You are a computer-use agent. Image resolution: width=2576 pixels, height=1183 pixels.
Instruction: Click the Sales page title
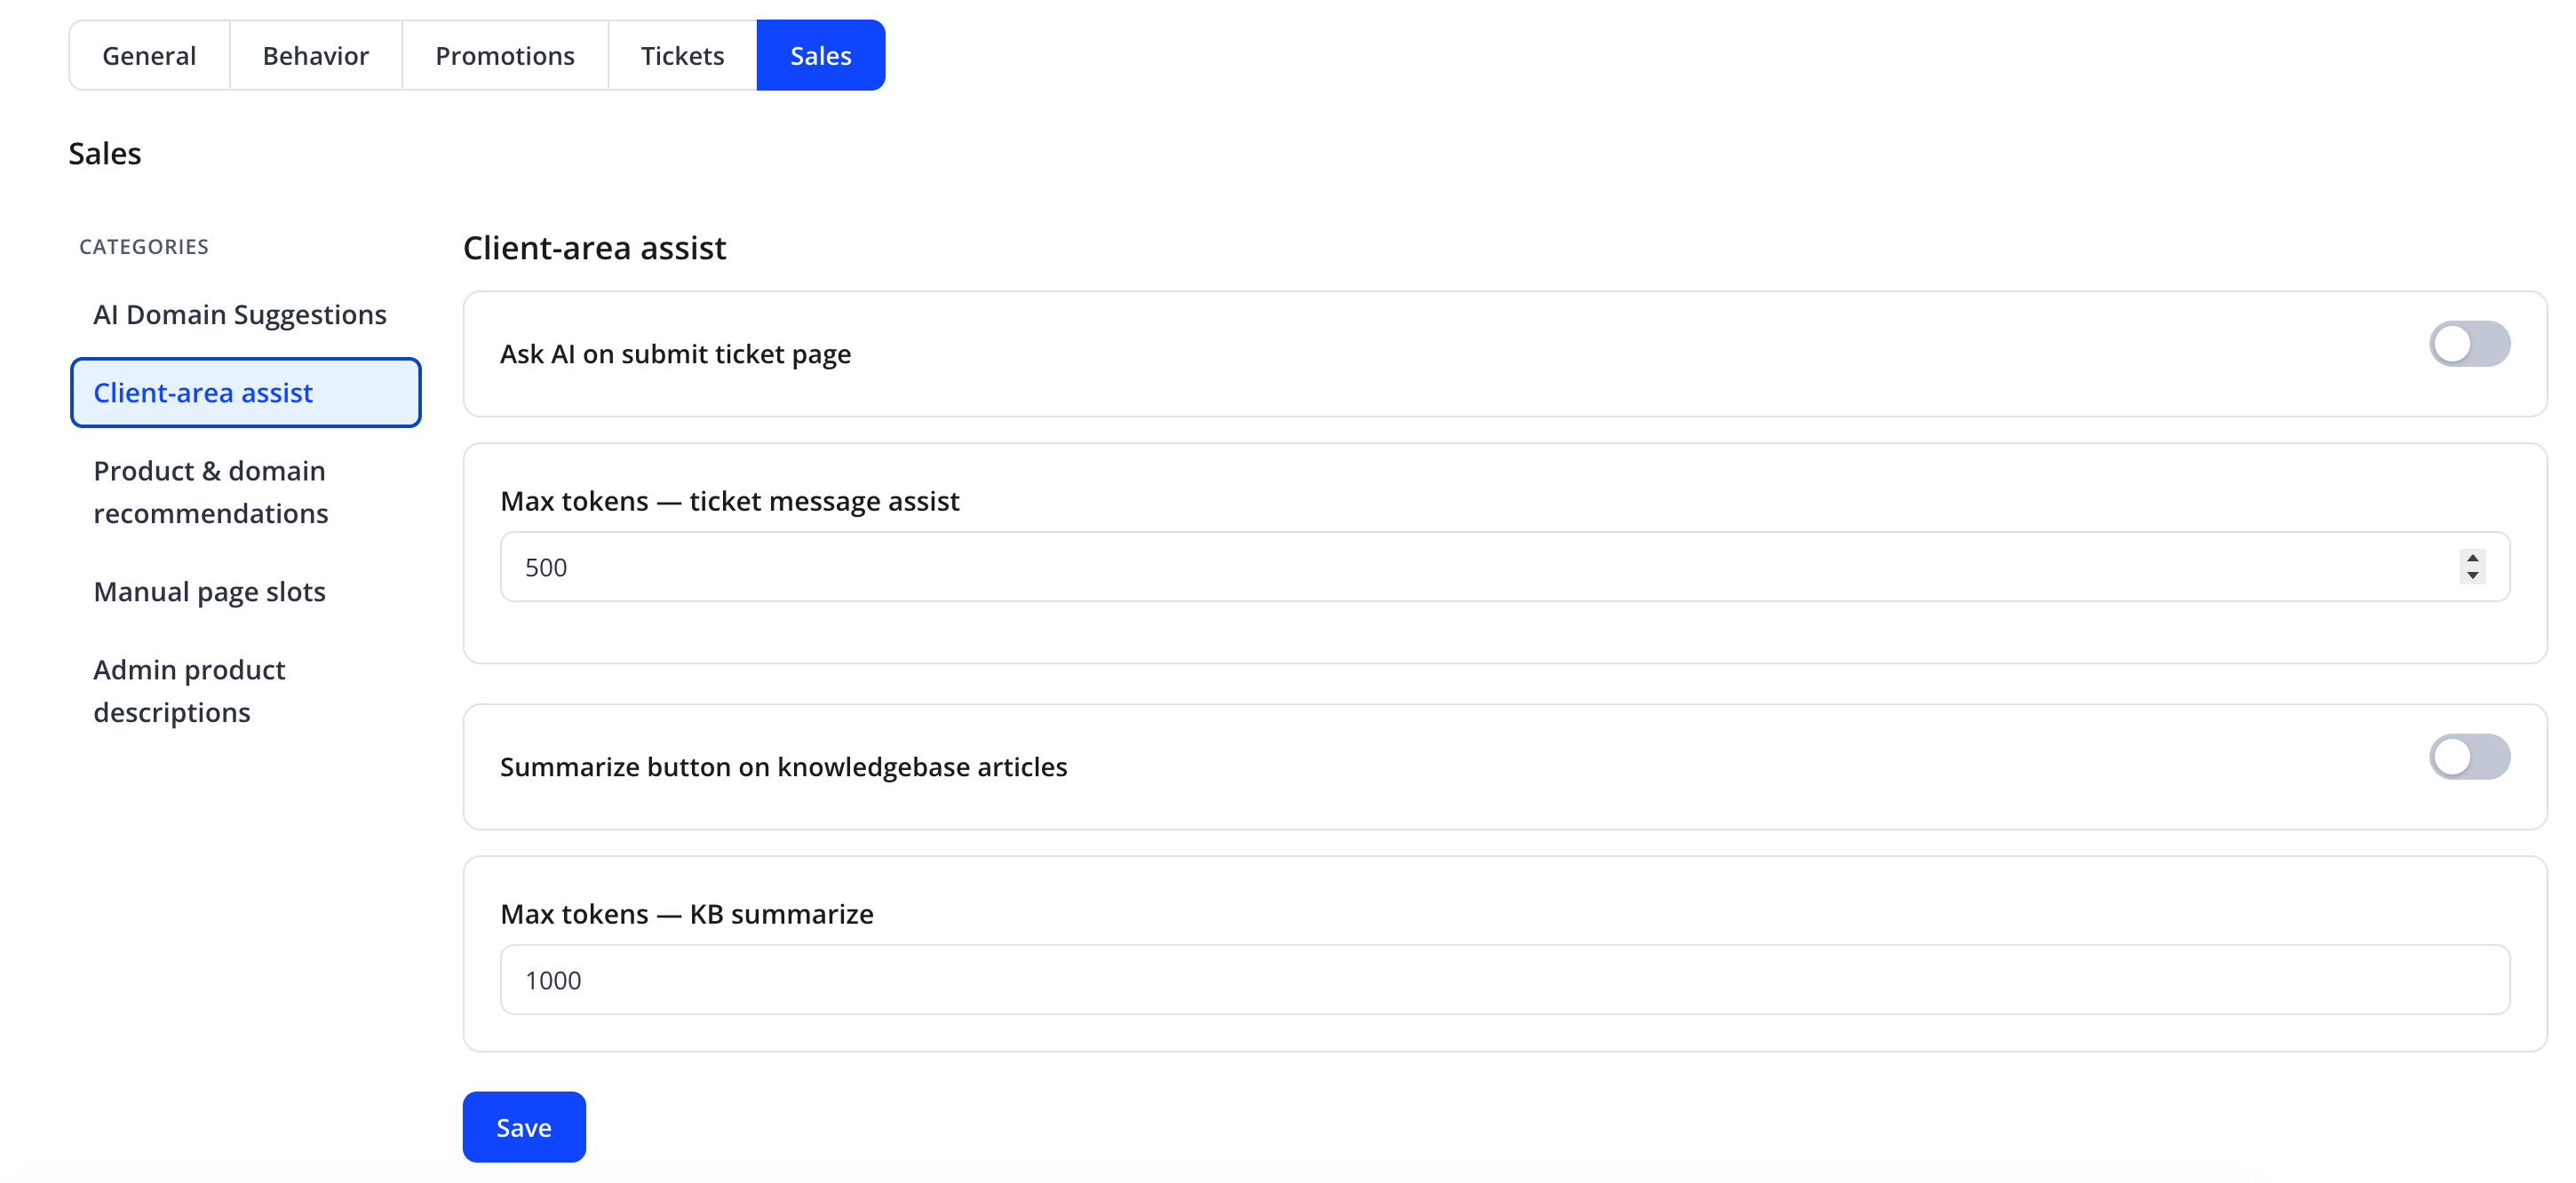pyautogui.click(x=105, y=154)
